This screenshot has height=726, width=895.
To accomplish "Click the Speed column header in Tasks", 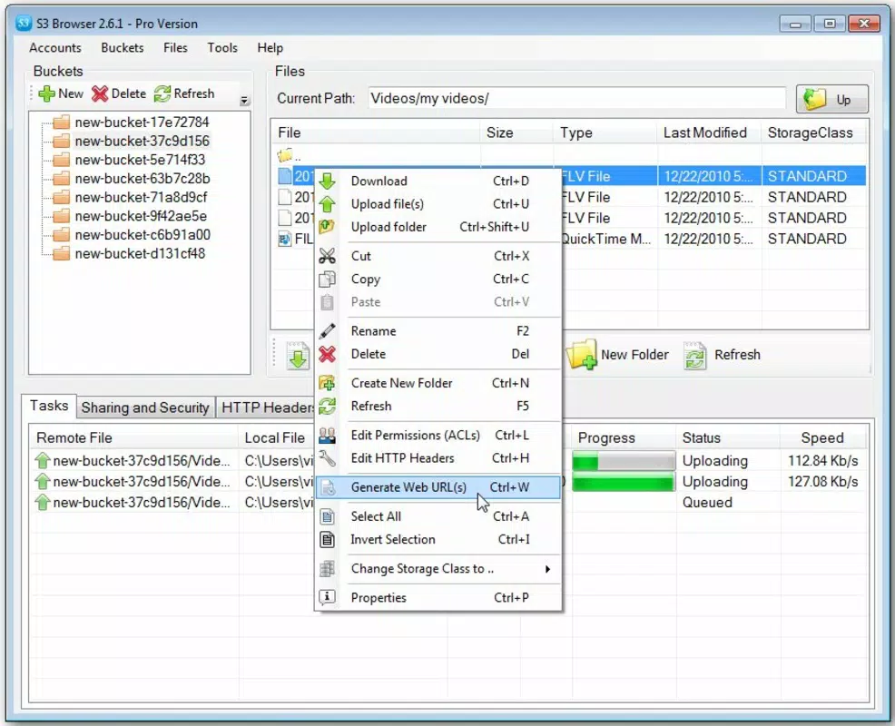I will pyautogui.click(x=822, y=437).
